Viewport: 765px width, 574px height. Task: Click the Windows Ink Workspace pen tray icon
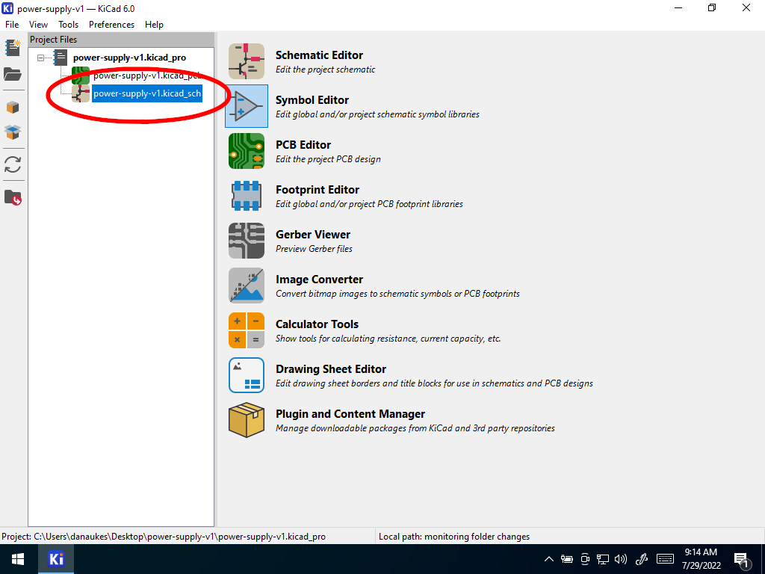click(642, 559)
